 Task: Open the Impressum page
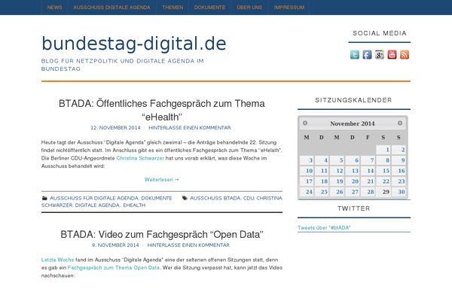click(x=290, y=7)
